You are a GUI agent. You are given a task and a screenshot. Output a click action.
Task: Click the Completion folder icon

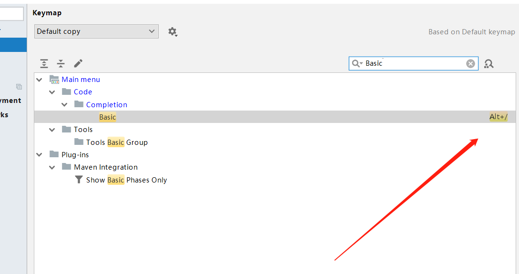[x=79, y=104]
